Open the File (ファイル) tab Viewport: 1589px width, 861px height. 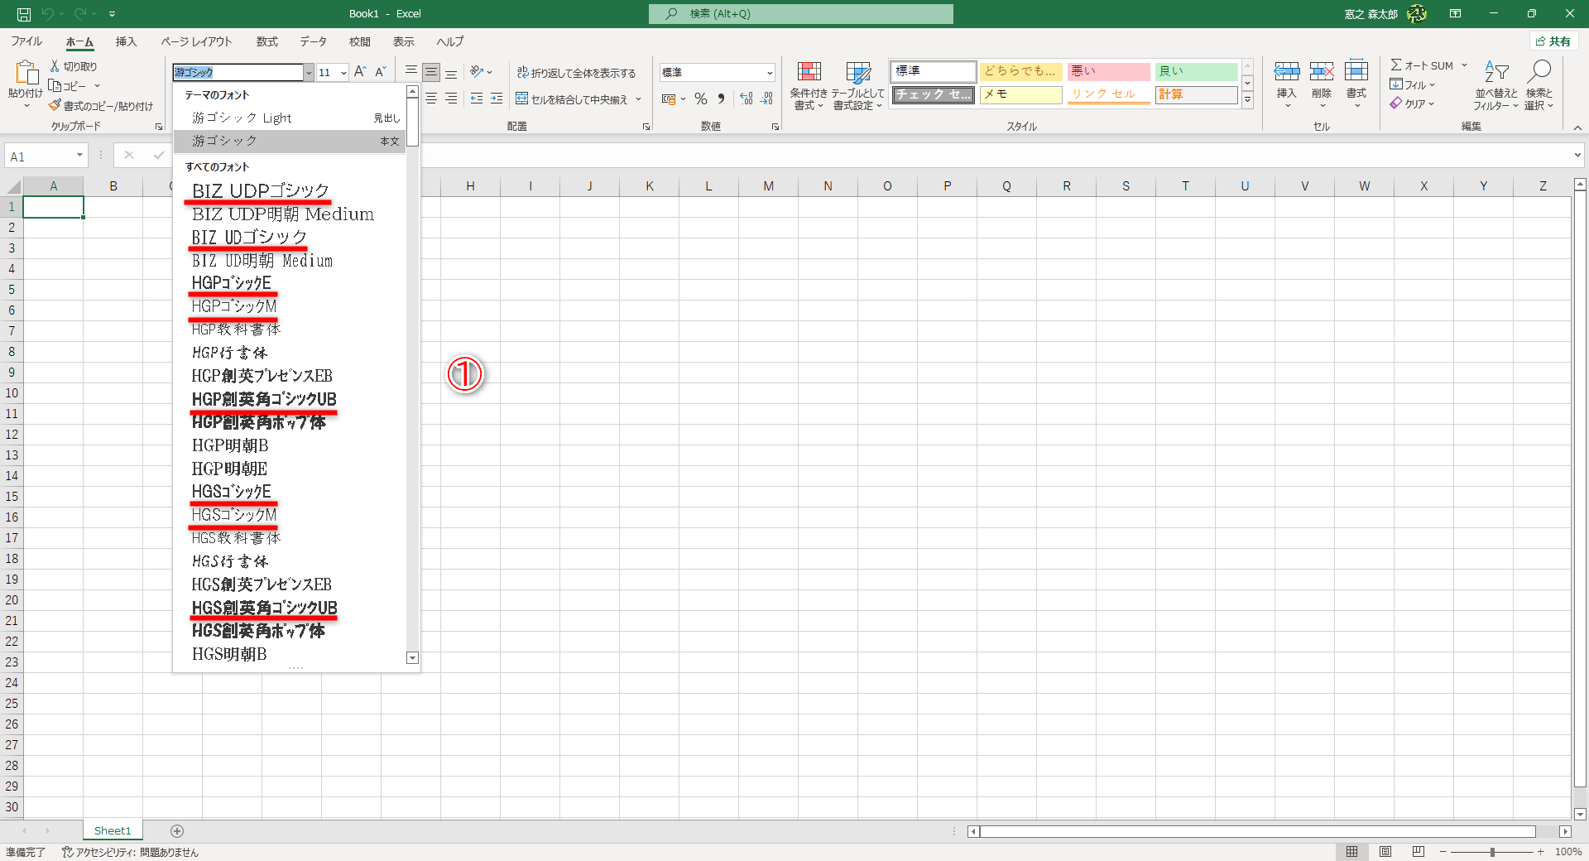coord(26,41)
